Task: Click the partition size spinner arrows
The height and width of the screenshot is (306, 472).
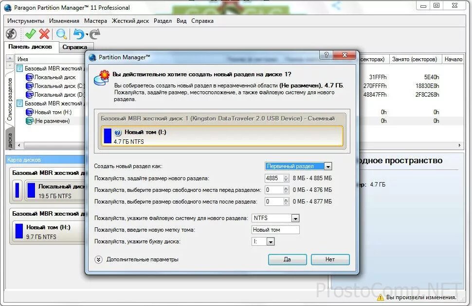Action: point(286,178)
